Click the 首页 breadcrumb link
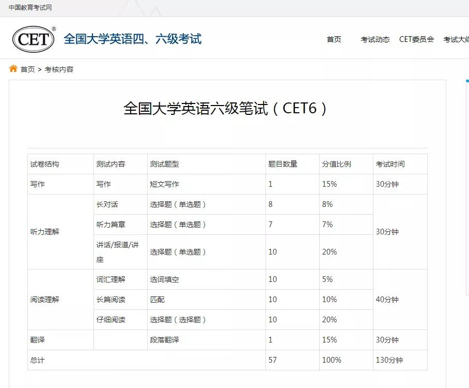This screenshot has width=469, height=388. coord(28,69)
